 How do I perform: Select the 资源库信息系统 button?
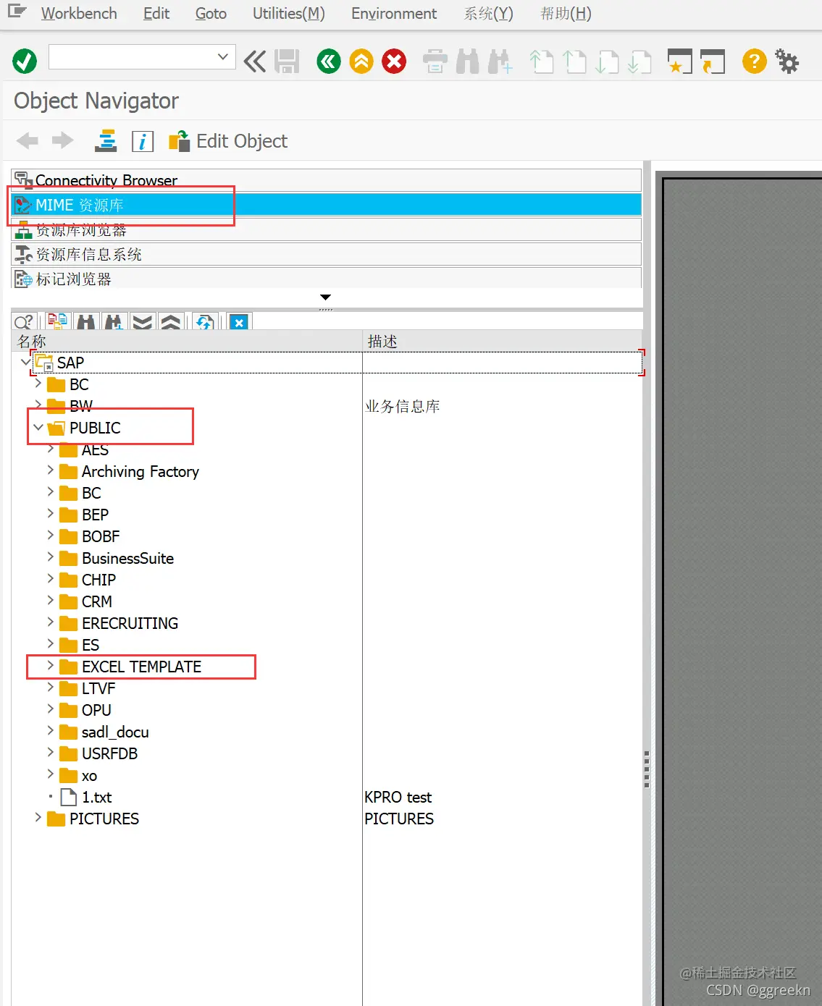click(x=326, y=254)
